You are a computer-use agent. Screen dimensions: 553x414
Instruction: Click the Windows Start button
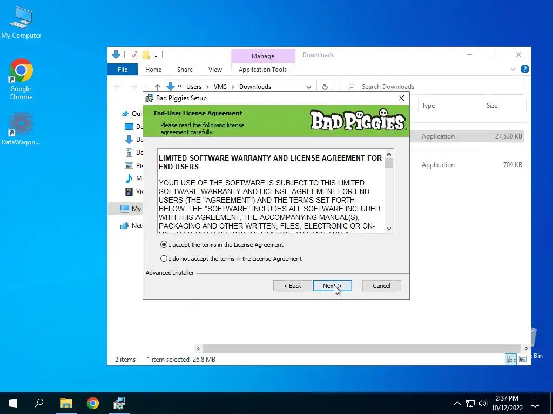click(x=13, y=403)
